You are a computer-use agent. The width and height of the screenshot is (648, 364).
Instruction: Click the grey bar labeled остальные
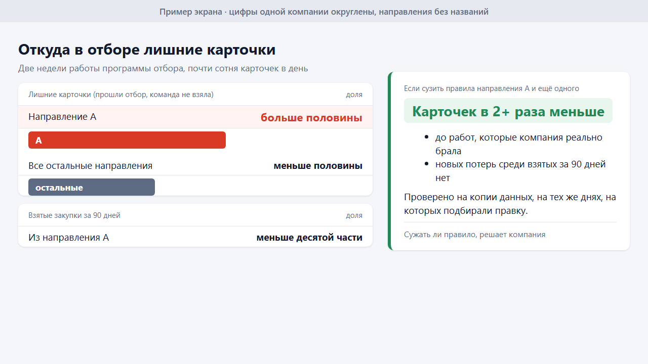[92, 187]
